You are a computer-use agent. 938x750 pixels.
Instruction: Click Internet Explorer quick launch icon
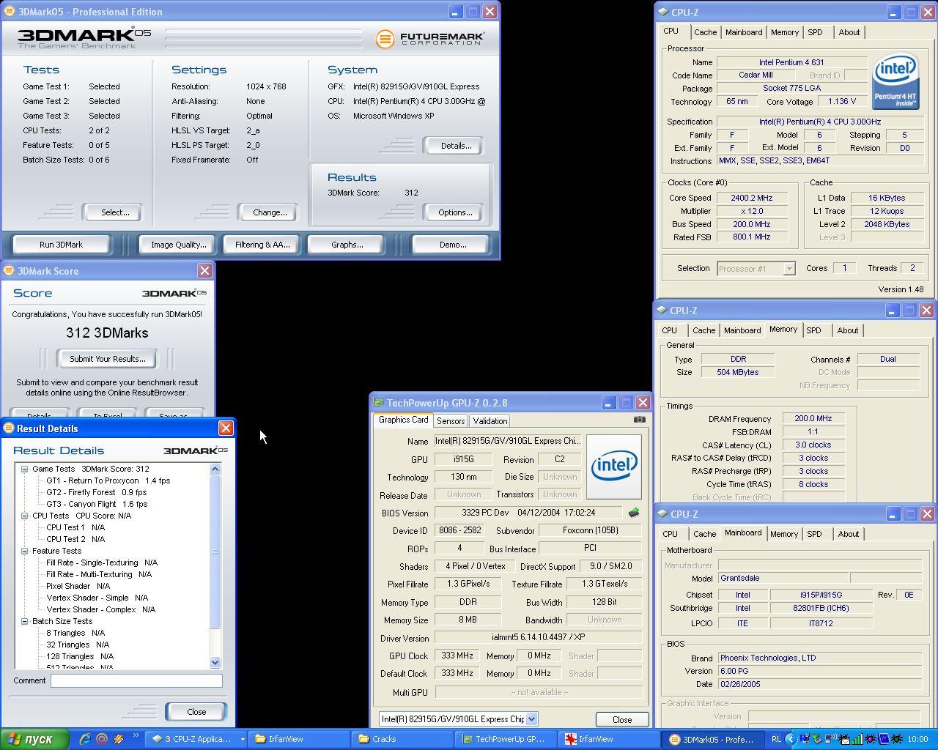click(85, 739)
